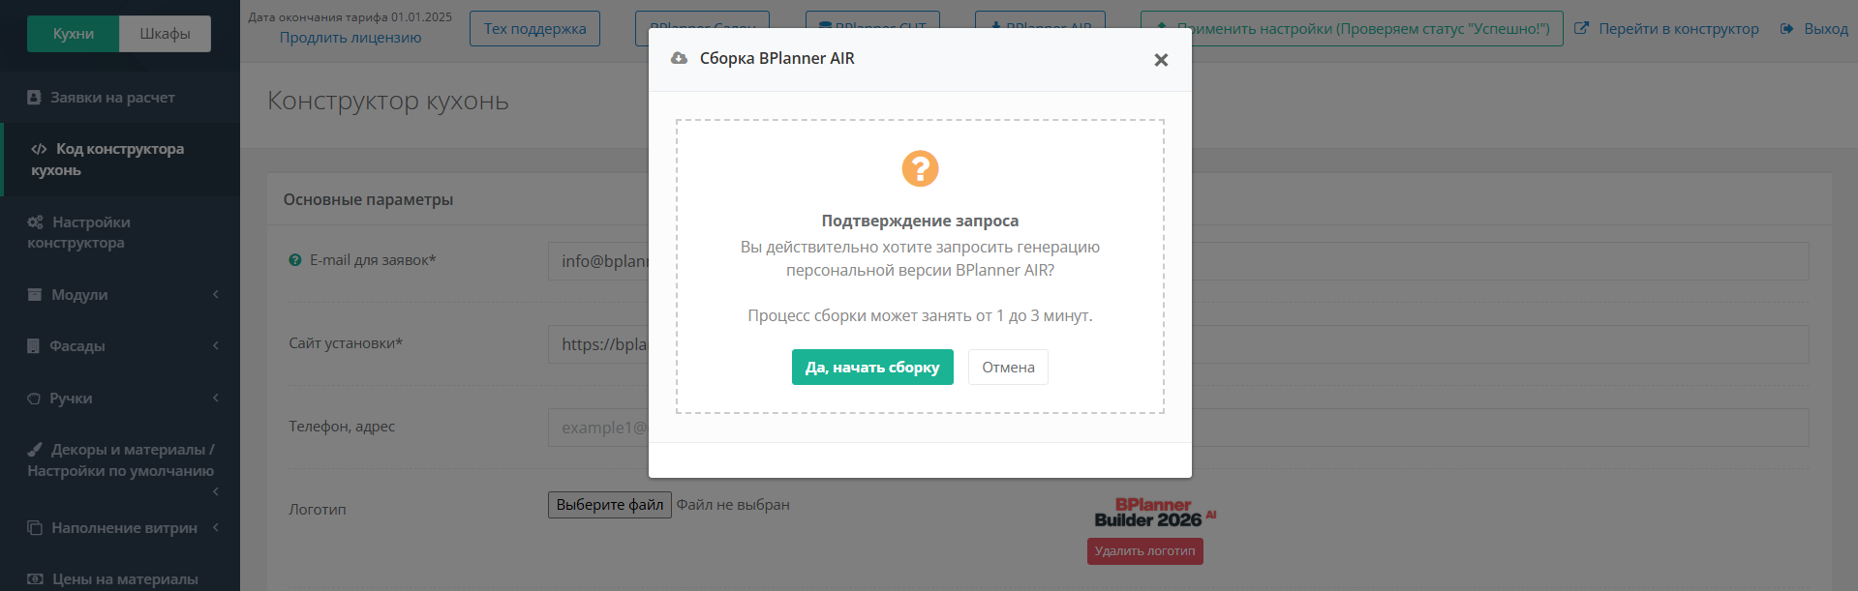Open Тех поддержка button
1858x591 pixels.
534,29
